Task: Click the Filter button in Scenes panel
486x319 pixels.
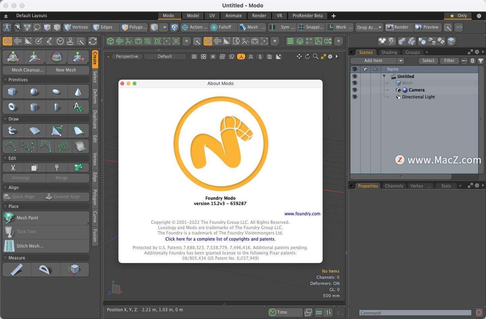Action: coord(449,60)
